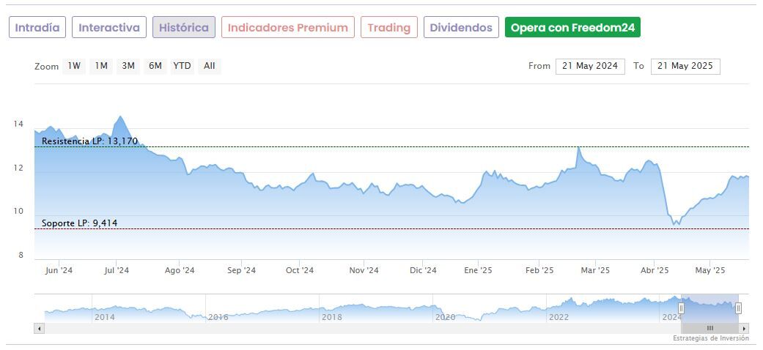Open the Interactiva chart tab

pos(109,28)
